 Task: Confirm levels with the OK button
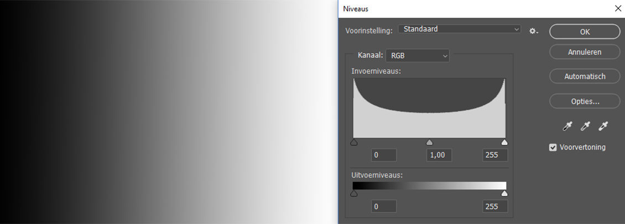(585, 31)
